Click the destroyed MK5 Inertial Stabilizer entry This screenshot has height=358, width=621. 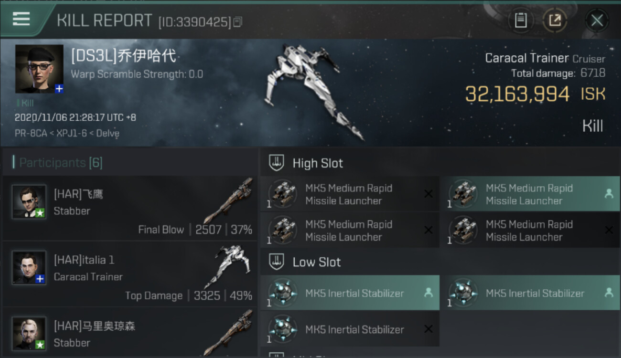point(350,329)
